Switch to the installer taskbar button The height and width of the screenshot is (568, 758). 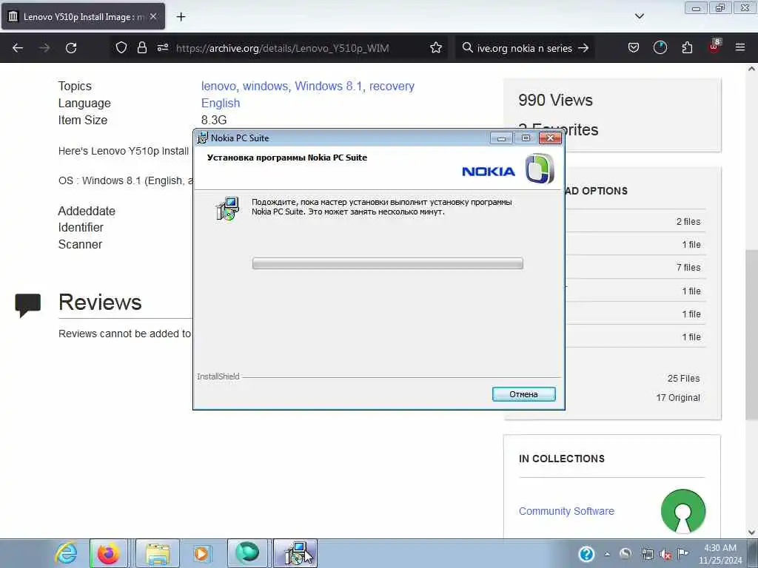click(295, 553)
